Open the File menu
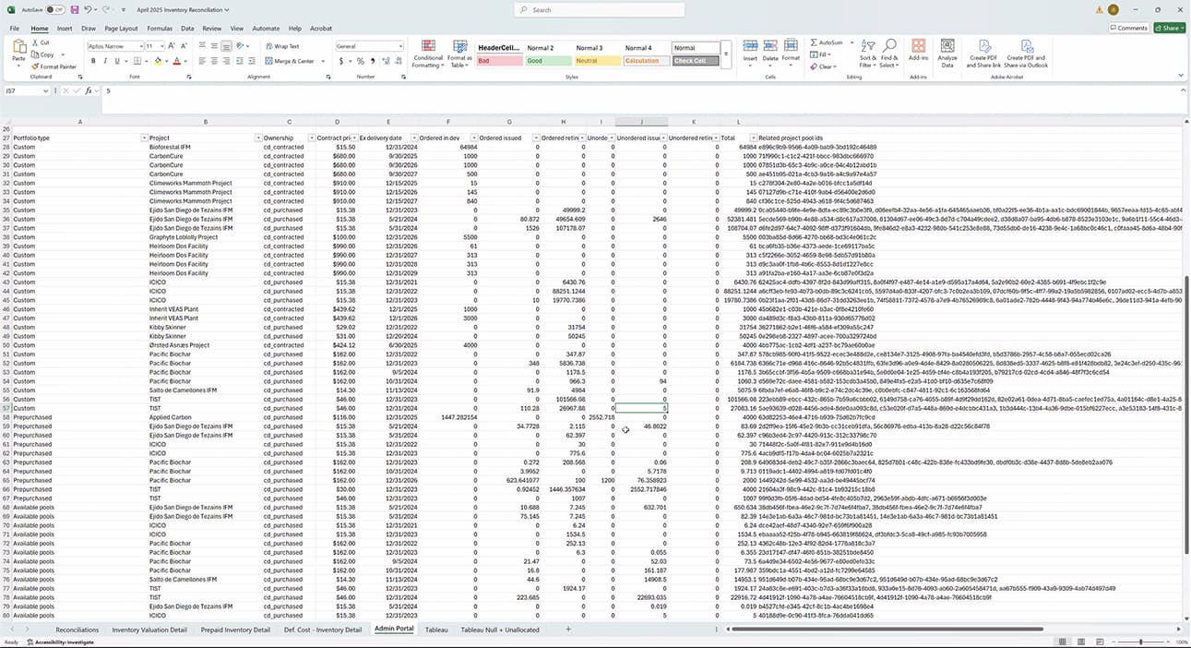The image size is (1191, 648). pyautogui.click(x=15, y=29)
